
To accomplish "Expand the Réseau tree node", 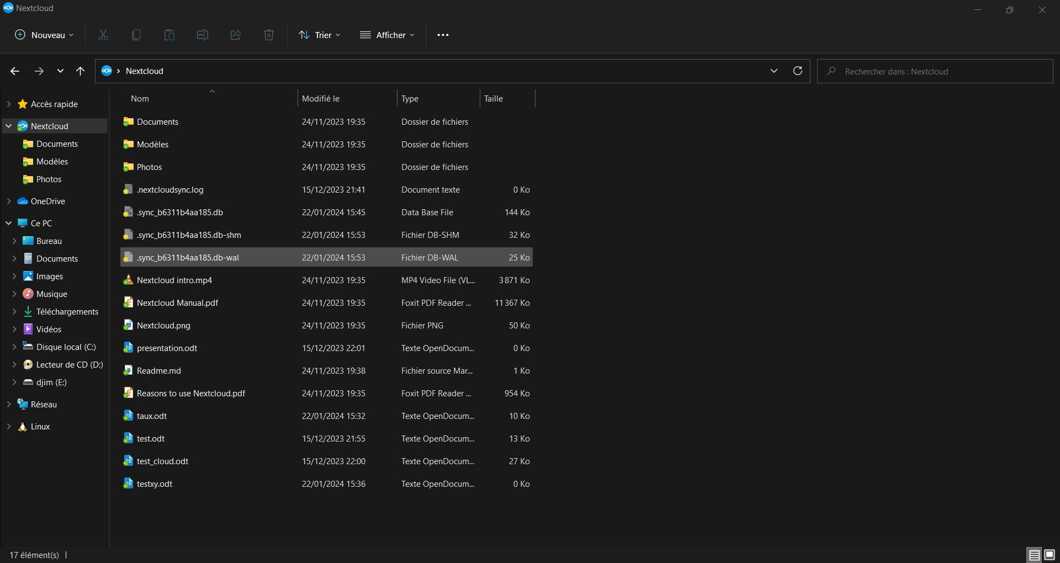I will pos(9,404).
